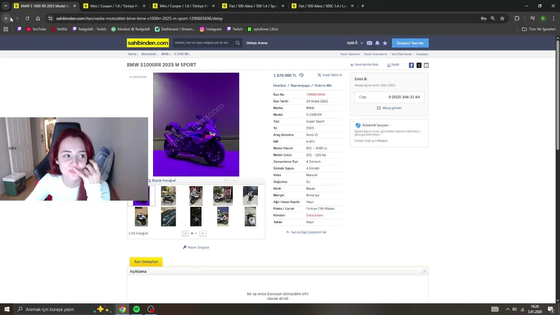Select the second photo thumbnail of the bike outdoors

[168, 196]
